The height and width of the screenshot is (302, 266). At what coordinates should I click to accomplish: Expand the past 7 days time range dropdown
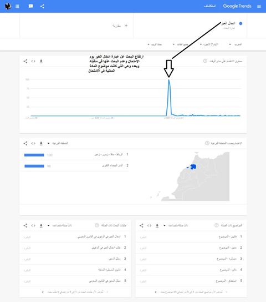(209, 44)
